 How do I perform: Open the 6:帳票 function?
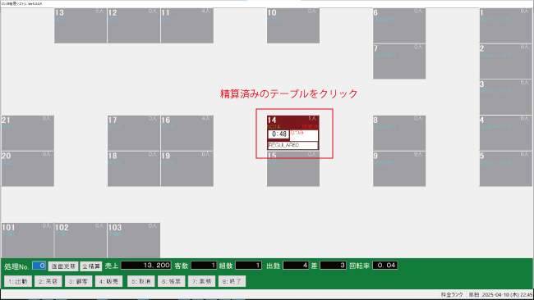172,281
